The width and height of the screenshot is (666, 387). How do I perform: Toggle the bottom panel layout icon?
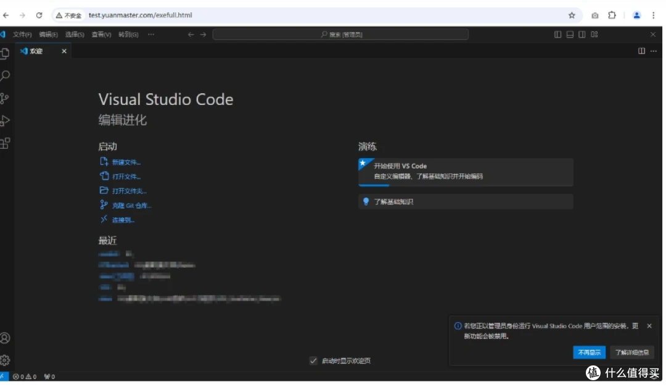pos(570,35)
